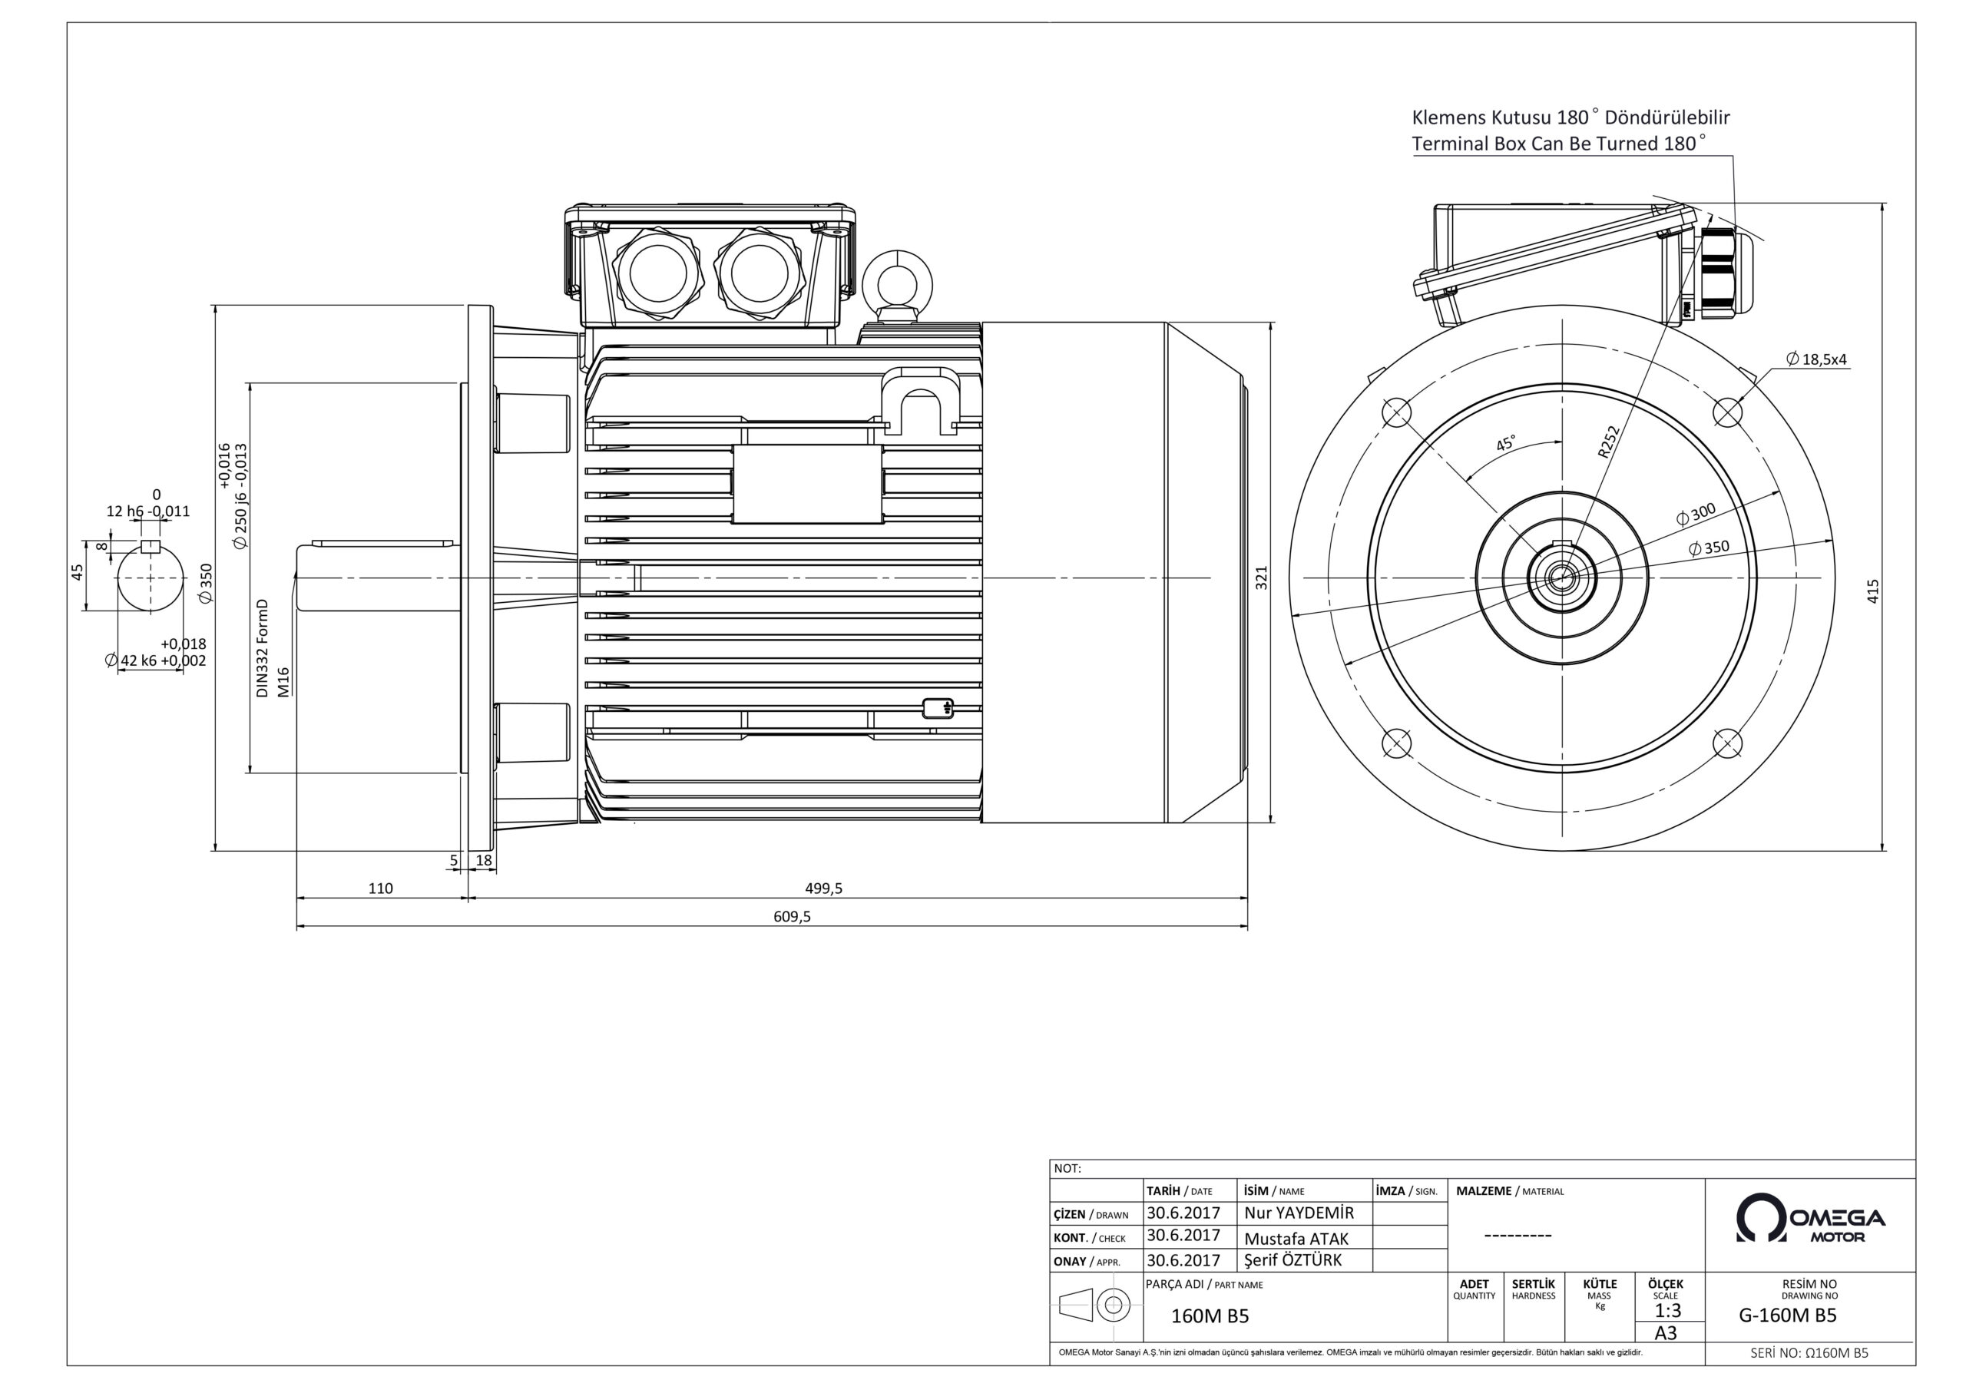Click the shaft keyway cross-section circle
Viewport: 1966px width, 1390px height.
(x=151, y=578)
